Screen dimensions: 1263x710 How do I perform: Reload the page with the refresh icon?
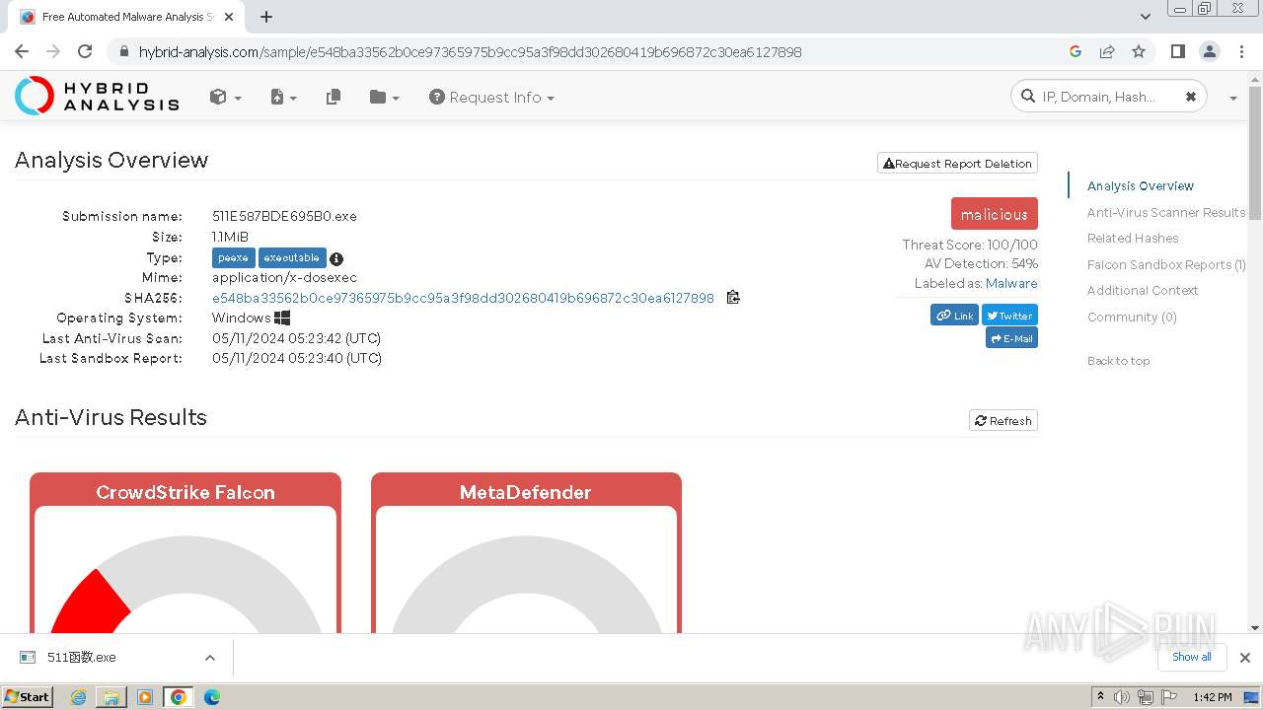85,51
